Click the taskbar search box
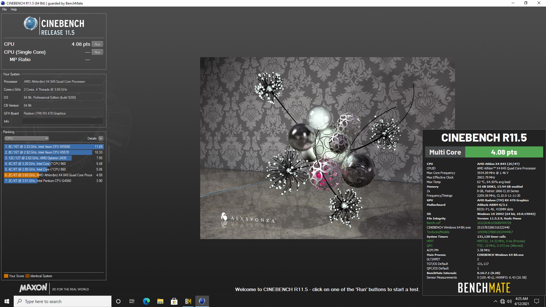The width and height of the screenshot is (546, 307). point(63,301)
